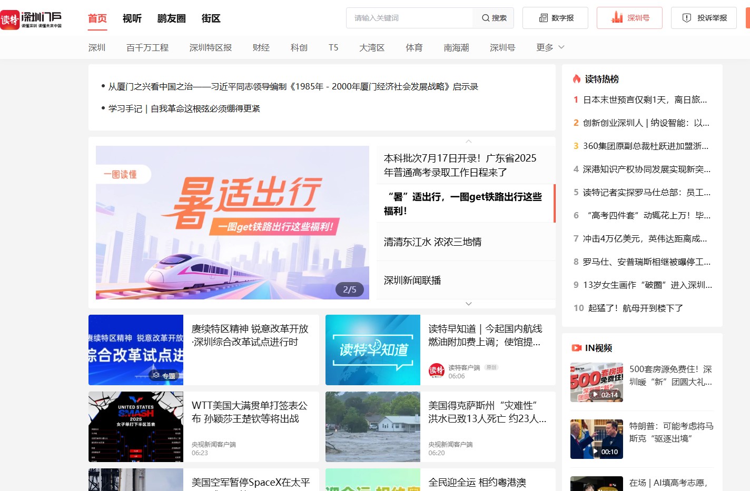Open the 大湾区 category
This screenshot has width=750, height=491.
(372, 47)
